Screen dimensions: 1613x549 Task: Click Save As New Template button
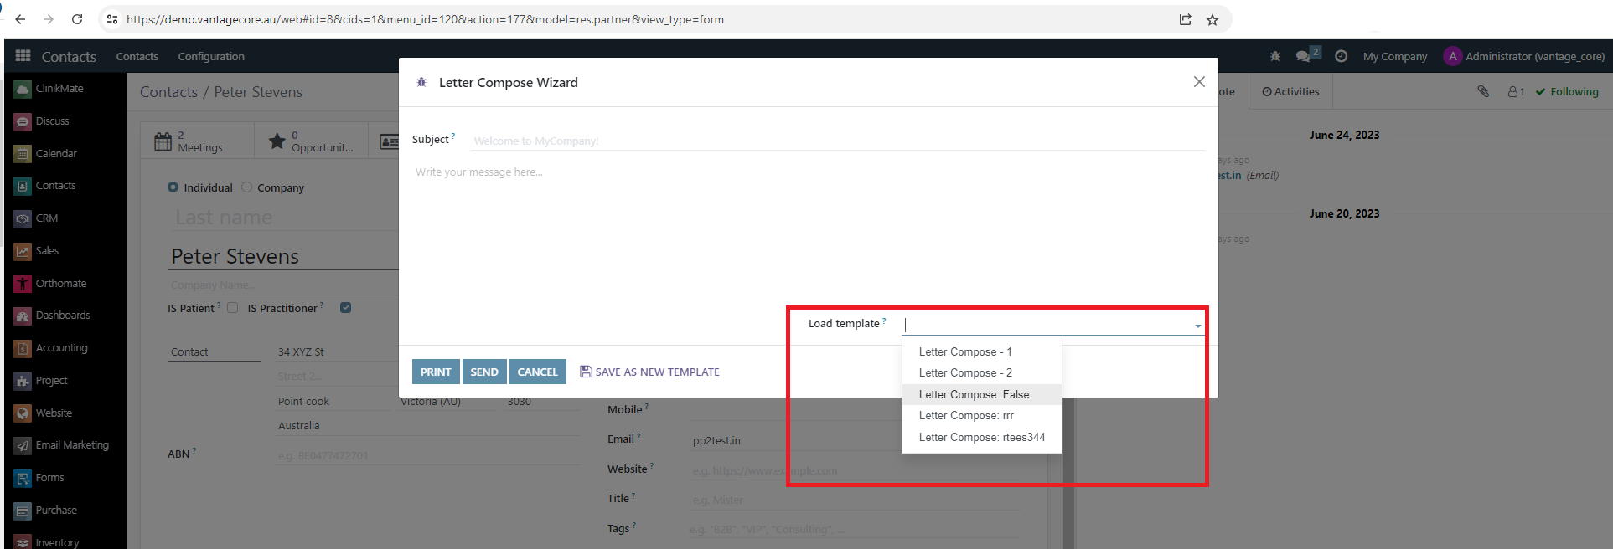[x=649, y=372]
